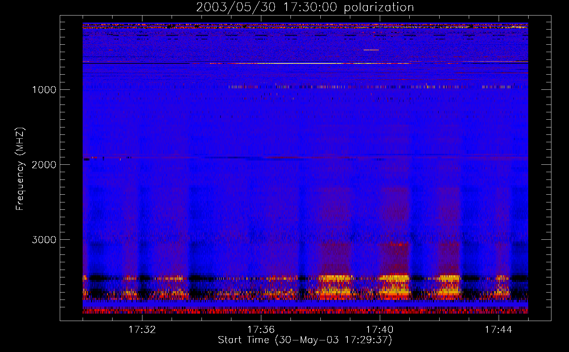The height and width of the screenshot is (352, 569).
Task: Click the 'Frequency (MHZ)' axis label
Action: coord(20,169)
